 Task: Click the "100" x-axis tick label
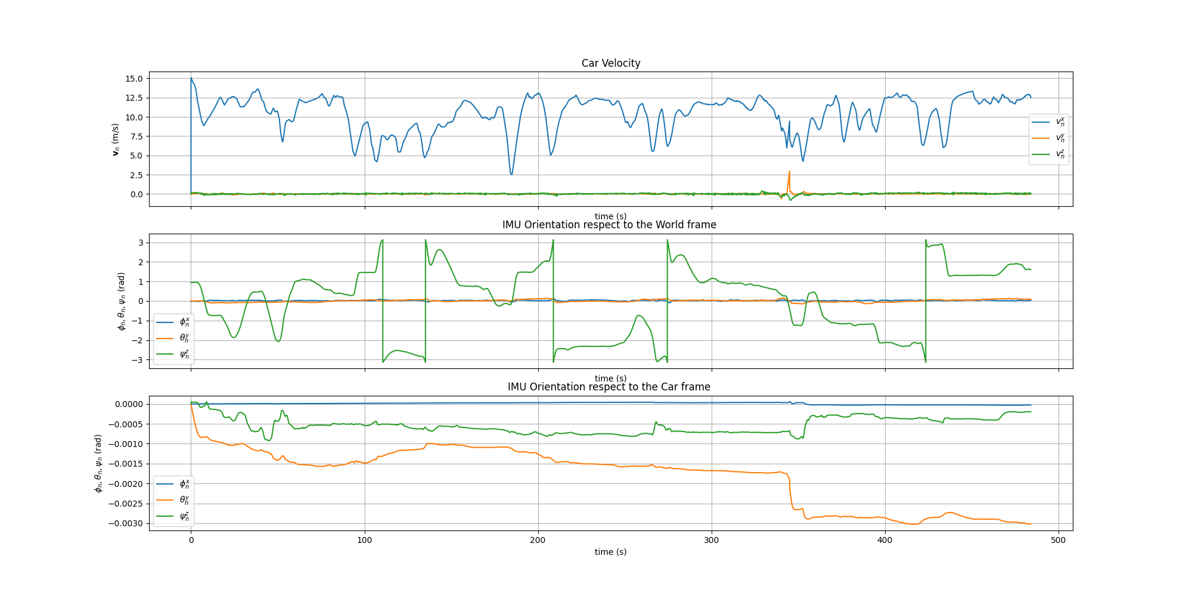(364, 540)
